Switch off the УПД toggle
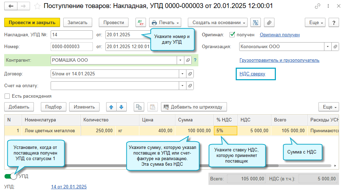This screenshot has height=195, width=345. (x=11, y=177)
